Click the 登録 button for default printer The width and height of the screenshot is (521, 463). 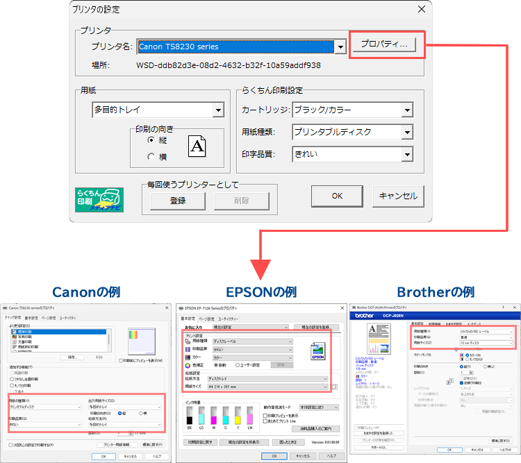click(178, 201)
